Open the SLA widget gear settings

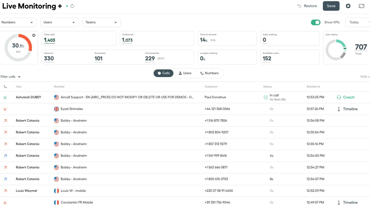[x=34, y=35]
